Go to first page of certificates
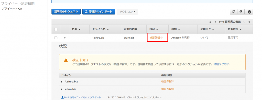 point(210,22)
